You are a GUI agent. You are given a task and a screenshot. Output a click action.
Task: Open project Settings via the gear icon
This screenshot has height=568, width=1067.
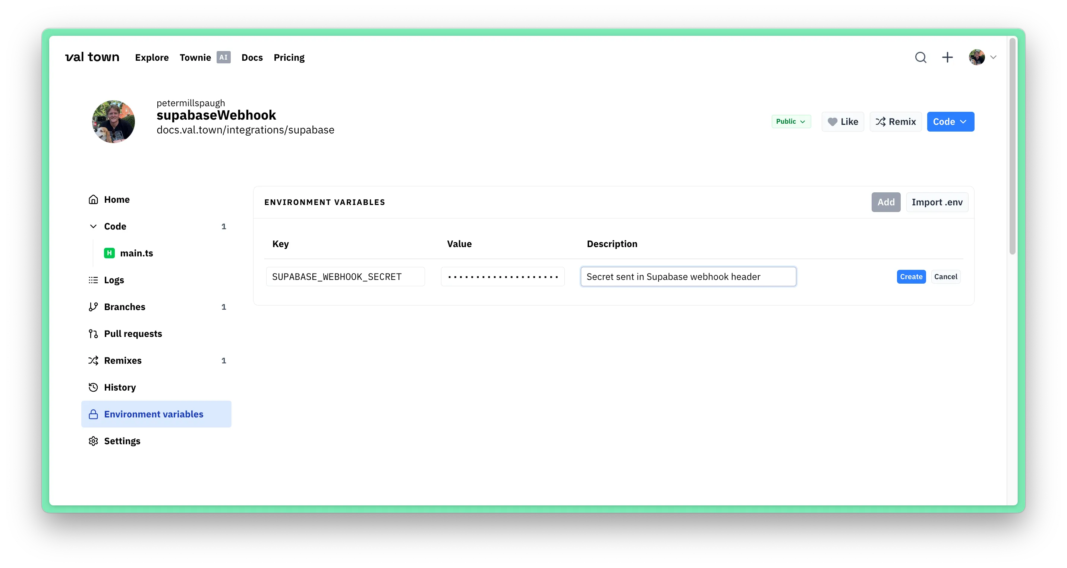(93, 441)
